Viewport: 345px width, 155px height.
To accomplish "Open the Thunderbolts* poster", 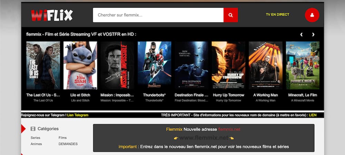I will pyautogui.click(x=155, y=65).
